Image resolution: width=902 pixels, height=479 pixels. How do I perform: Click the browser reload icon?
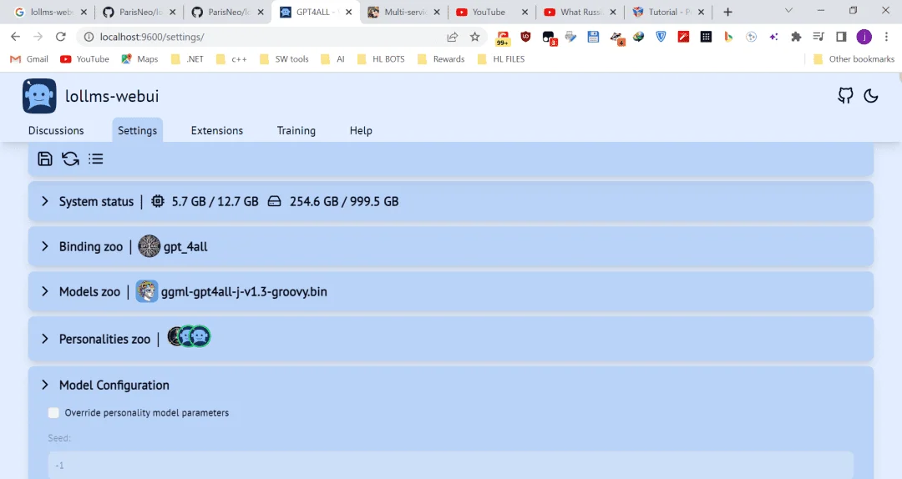(60, 37)
